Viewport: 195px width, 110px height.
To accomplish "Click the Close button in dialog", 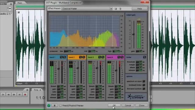I will pos(141,105).
